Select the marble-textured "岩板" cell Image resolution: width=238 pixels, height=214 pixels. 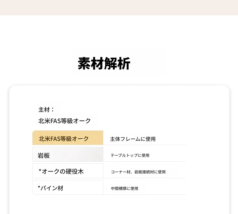[67, 155]
